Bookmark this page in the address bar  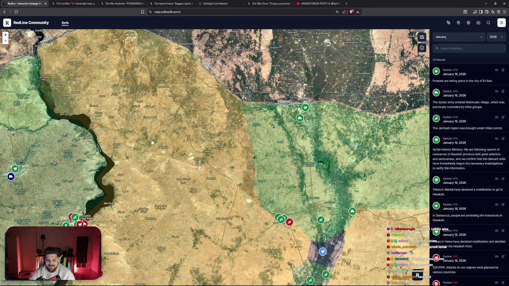[142, 12]
